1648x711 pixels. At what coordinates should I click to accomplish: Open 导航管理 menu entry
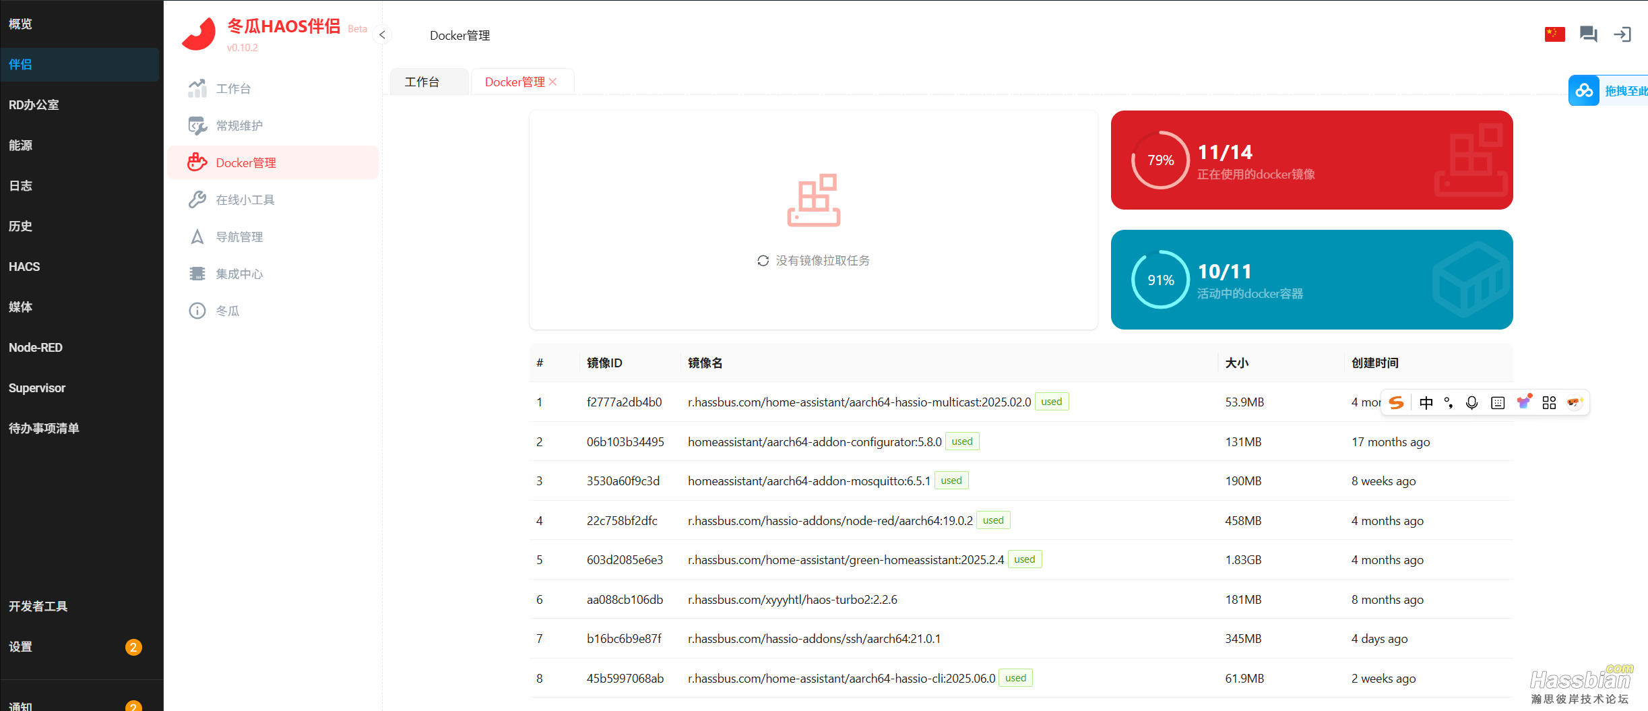click(x=273, y=237)
